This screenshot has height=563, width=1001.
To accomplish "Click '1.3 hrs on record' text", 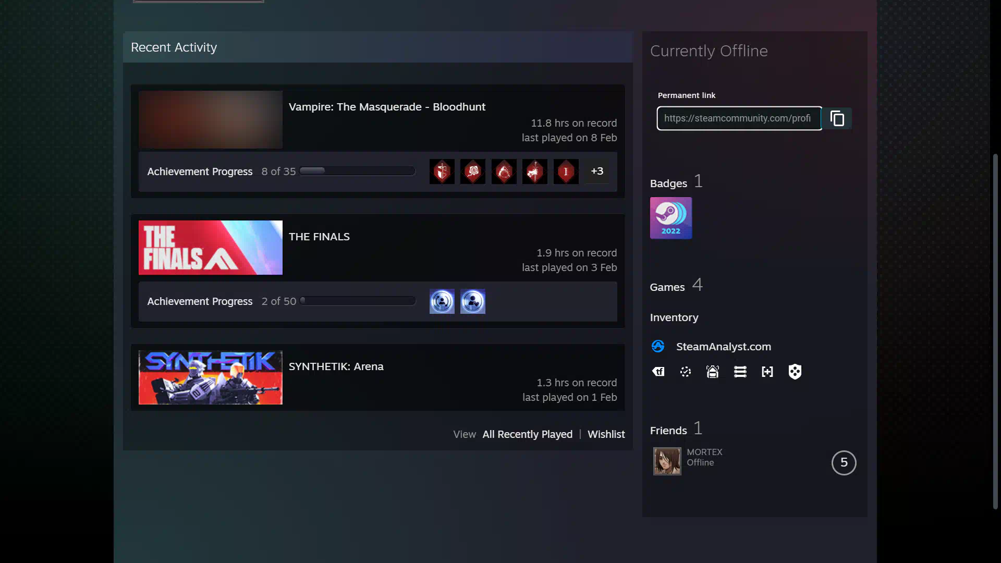I will (x=577, y=383).
